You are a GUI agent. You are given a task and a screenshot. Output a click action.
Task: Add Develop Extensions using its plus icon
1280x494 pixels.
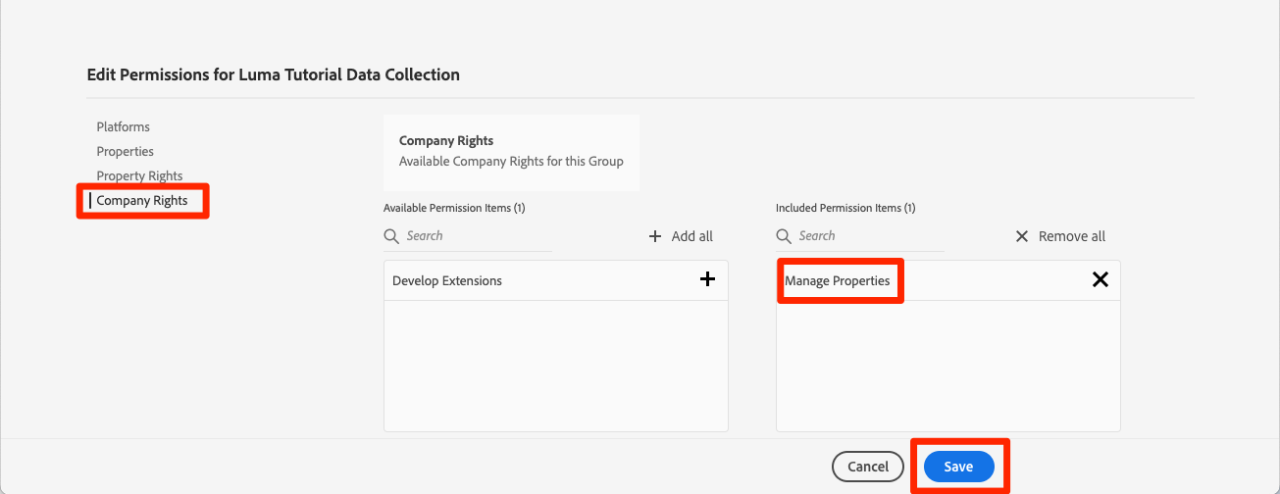(707, 280)
